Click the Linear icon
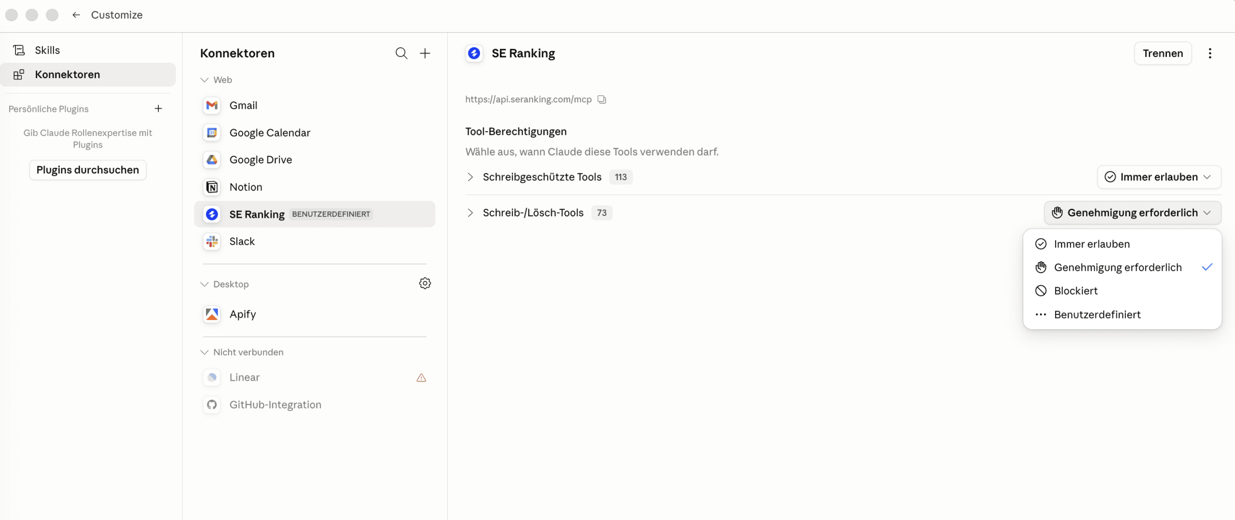Viewport: 1235px width, 520px height. click(212, 377)
